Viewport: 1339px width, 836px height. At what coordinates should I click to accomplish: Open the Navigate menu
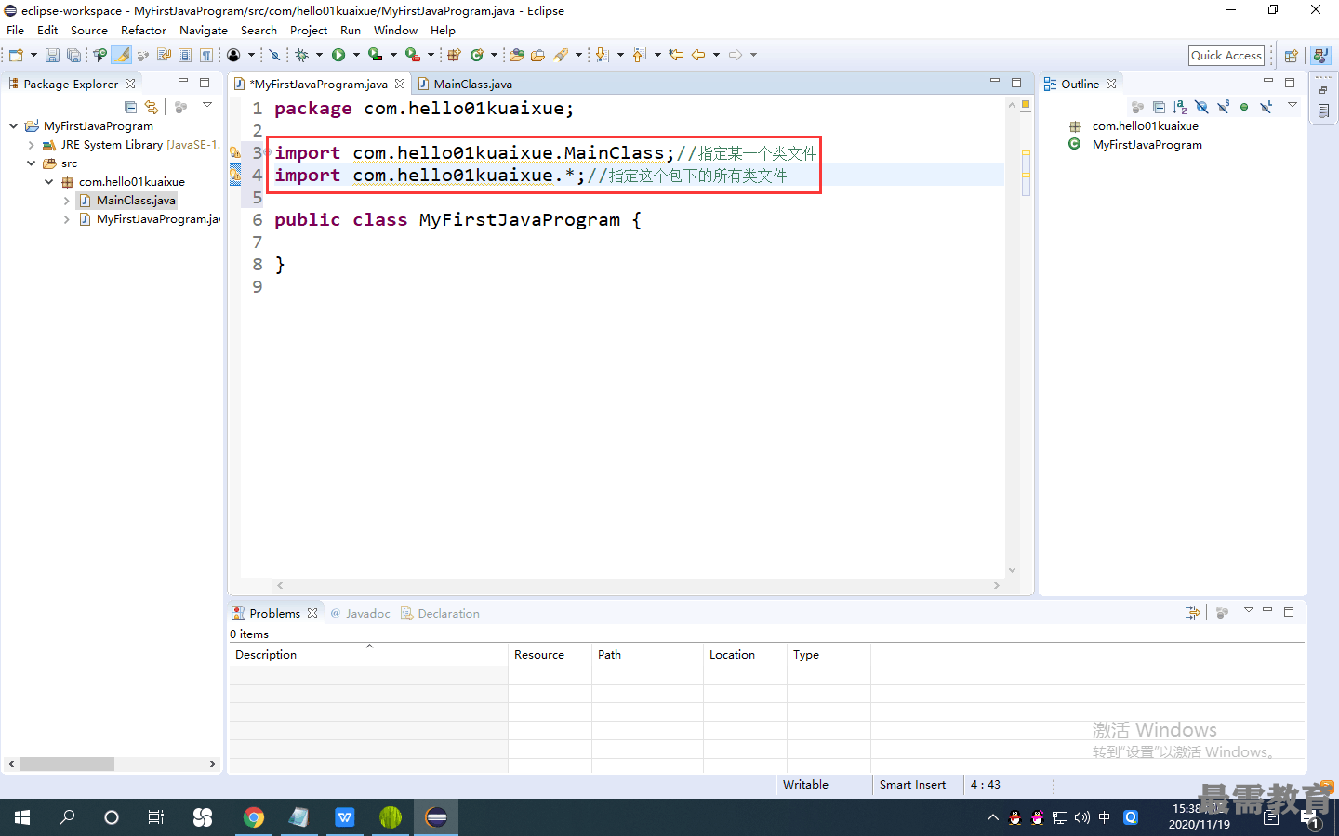pos(204,31)
